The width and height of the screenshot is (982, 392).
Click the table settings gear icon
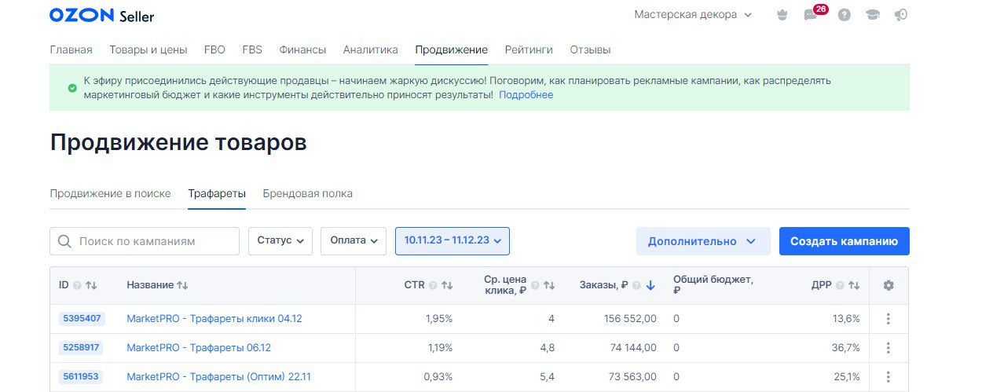889,285
